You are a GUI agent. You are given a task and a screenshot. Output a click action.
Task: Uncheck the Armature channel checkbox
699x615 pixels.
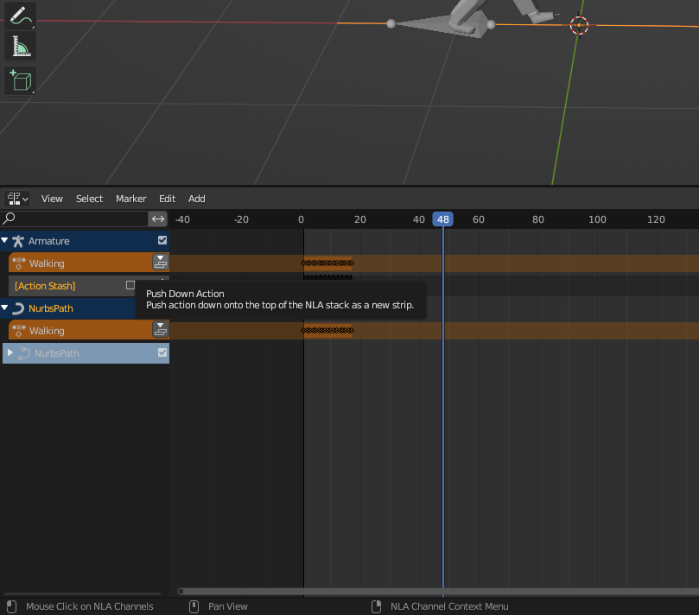[162, 241]
